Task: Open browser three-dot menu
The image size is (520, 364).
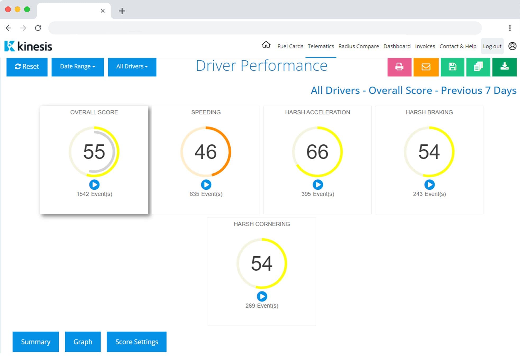Action: click(x=510, y=28)
